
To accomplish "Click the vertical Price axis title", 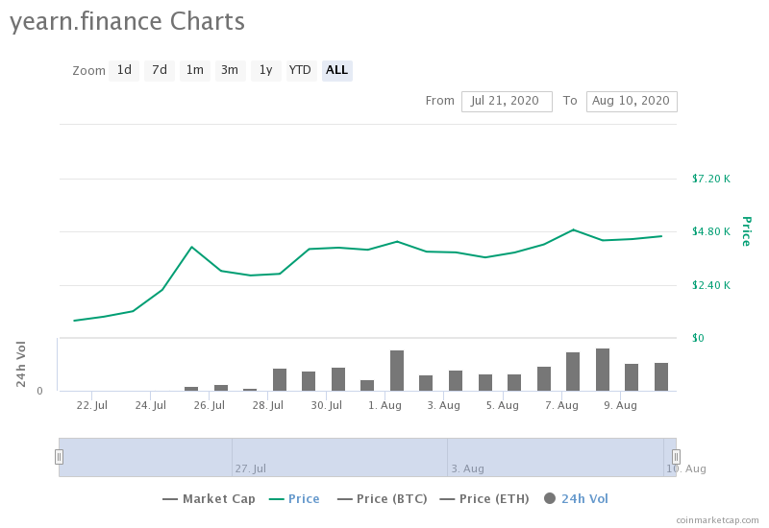I will tap(747, 231).
